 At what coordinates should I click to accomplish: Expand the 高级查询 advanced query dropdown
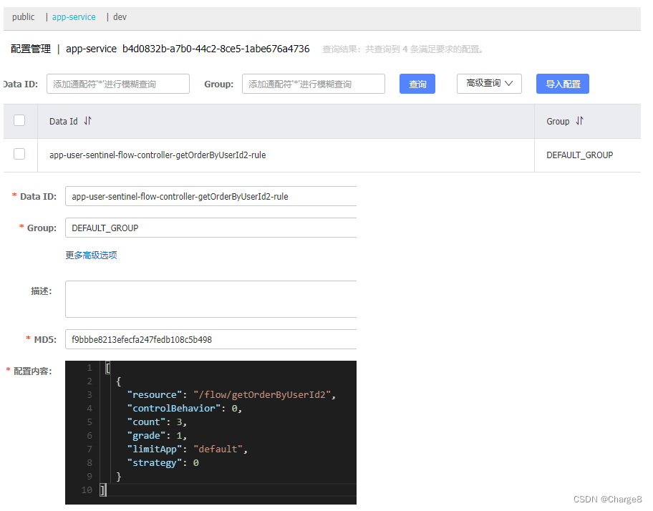point(489,84)
